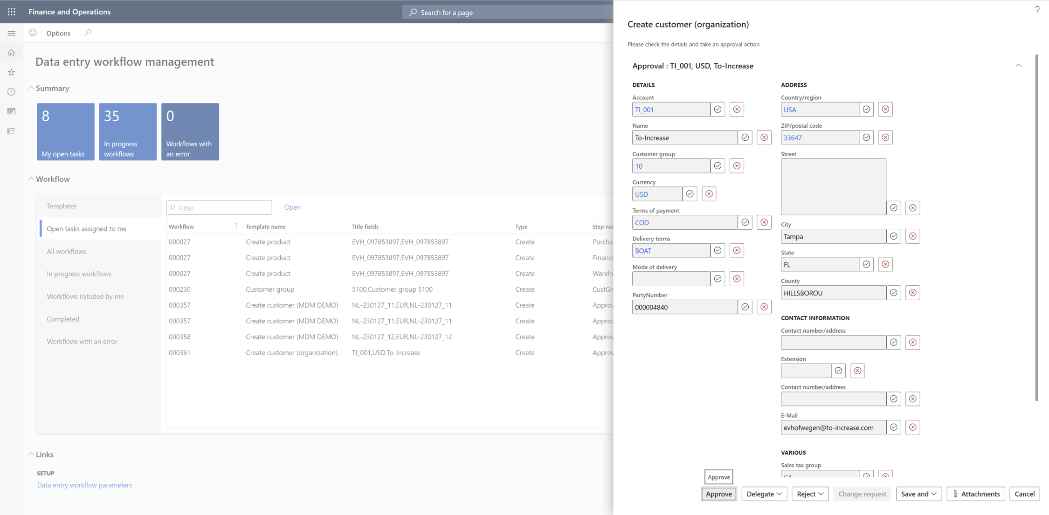The height and width of the screenshot is (515, 1049).
Task: Open the Office app launcher grid
Action: (x=11, y=12)
